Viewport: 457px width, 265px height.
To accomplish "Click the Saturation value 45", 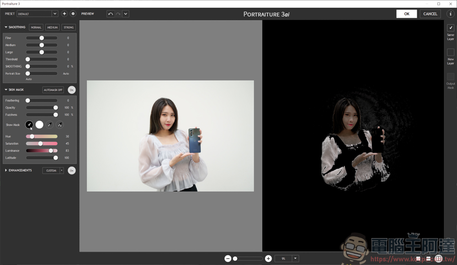I will pos(67,143).
